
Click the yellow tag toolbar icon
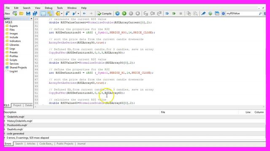pyautogui.click(x=58, y=13)
